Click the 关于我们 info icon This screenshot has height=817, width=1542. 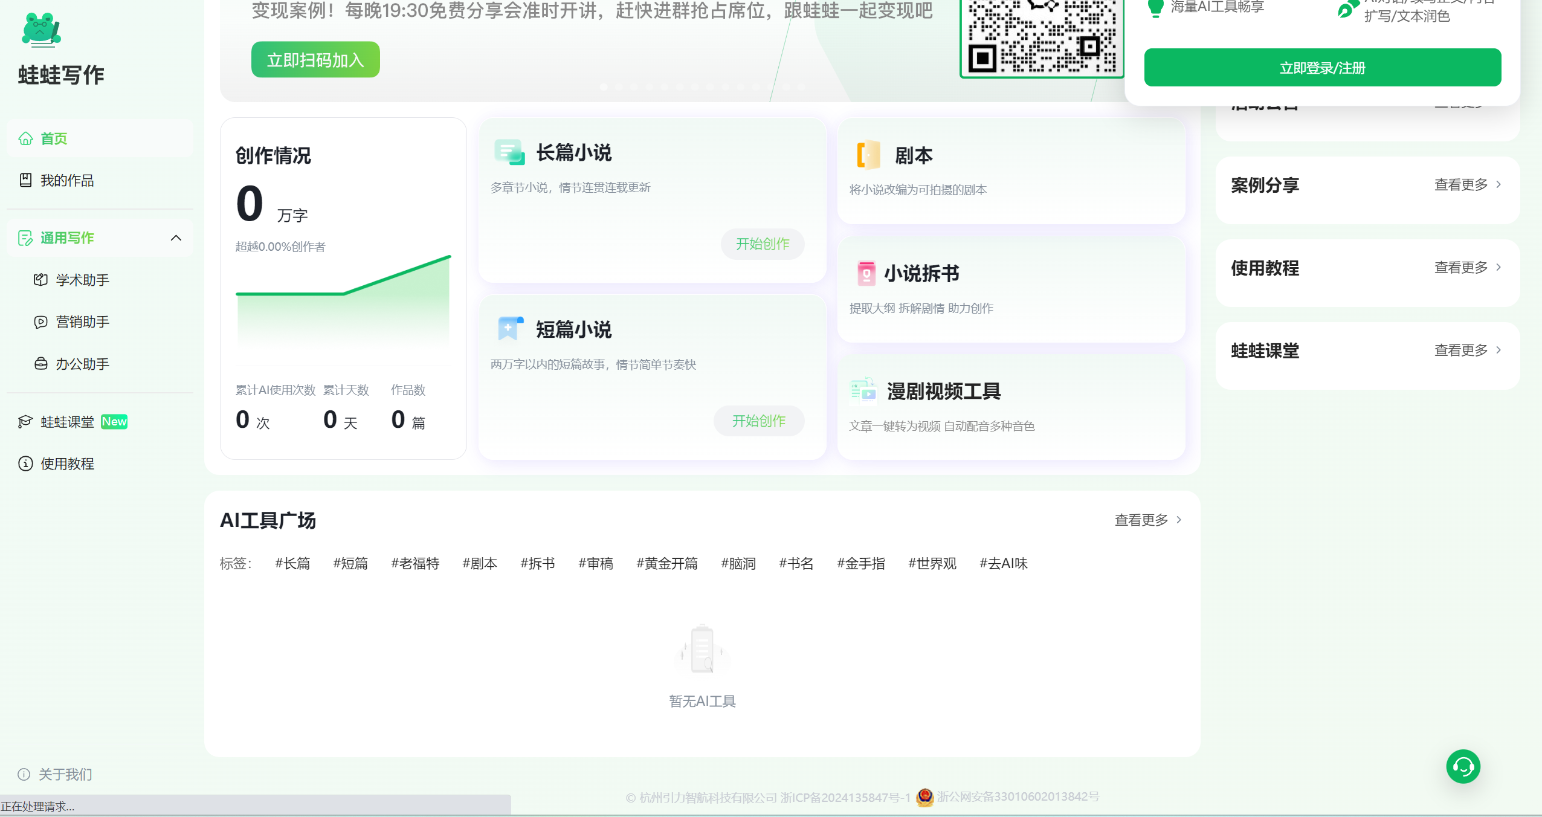tap(24, 774)
